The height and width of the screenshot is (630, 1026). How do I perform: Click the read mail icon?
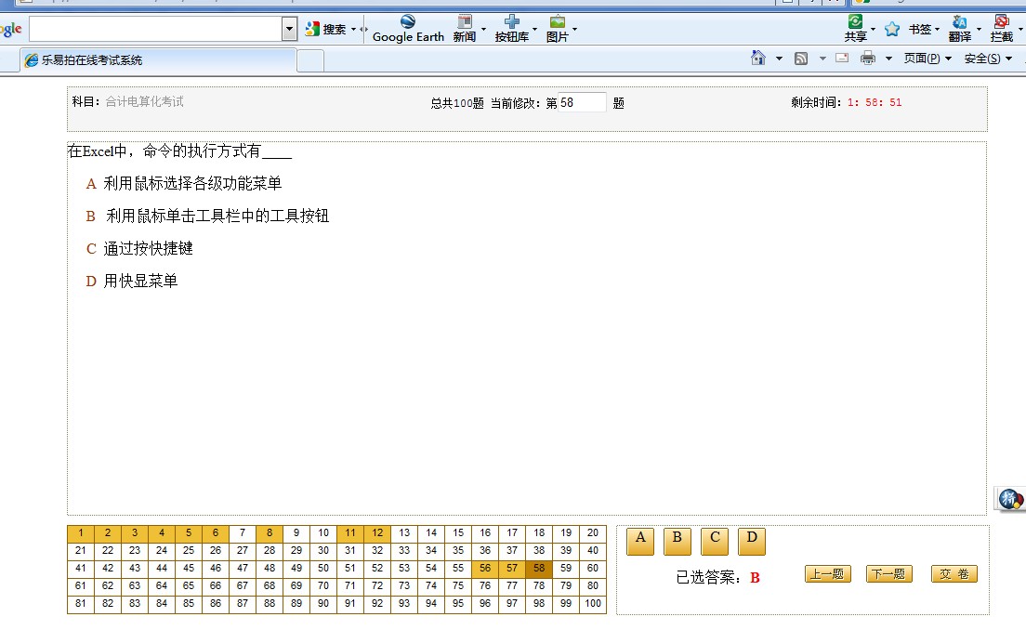(842, 58)
